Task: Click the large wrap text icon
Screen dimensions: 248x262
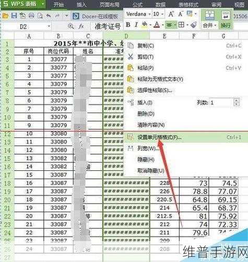Action: pyautogui.click(x=226, y=15)
